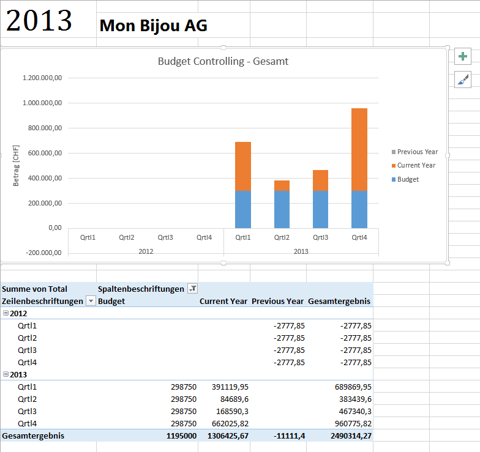
Task: Open the Chart Elements plus button
Action: (x=463, y=57)
